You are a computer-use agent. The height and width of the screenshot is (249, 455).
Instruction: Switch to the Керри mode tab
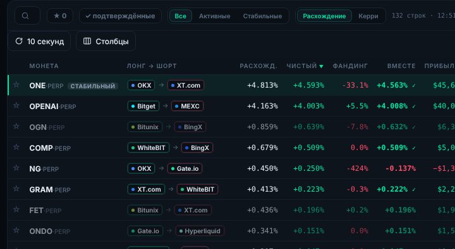(368, 16)
